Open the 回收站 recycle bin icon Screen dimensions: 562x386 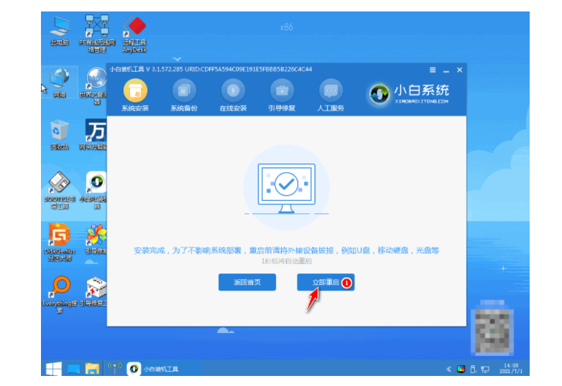60,133
